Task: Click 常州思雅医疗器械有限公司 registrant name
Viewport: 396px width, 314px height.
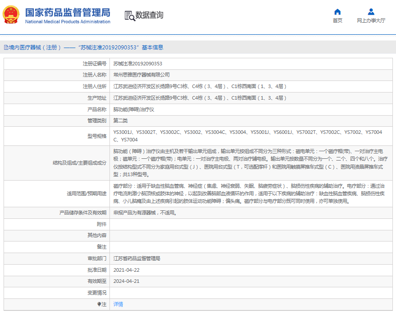Action: click(x=141, y=75)
